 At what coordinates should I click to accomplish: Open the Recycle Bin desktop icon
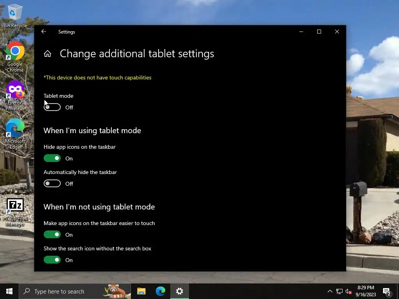15,16
